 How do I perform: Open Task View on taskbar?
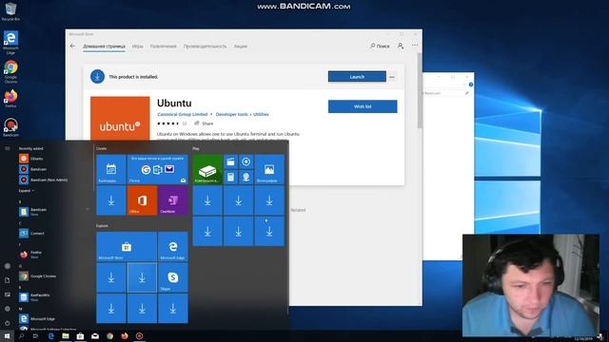[x=36, y=335]
